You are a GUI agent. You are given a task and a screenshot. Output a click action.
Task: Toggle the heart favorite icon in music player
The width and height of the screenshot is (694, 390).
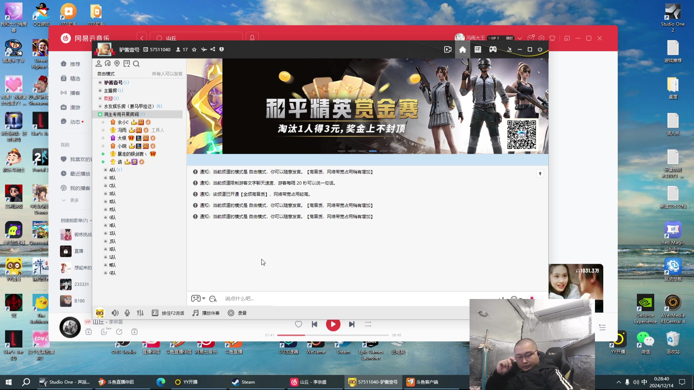click(x=298, y=324)
